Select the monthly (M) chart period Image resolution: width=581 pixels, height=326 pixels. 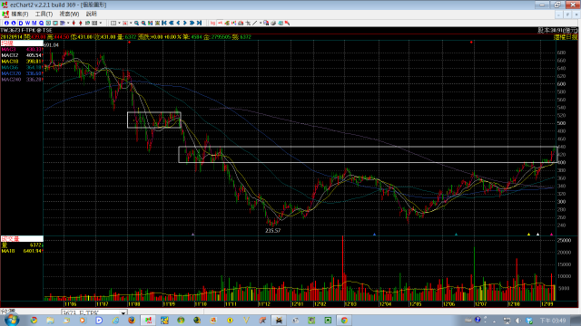pyautogui.click(x=34, y=23)
